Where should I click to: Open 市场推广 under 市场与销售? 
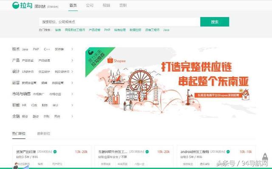pyautogui.click(x=39, y=94)
